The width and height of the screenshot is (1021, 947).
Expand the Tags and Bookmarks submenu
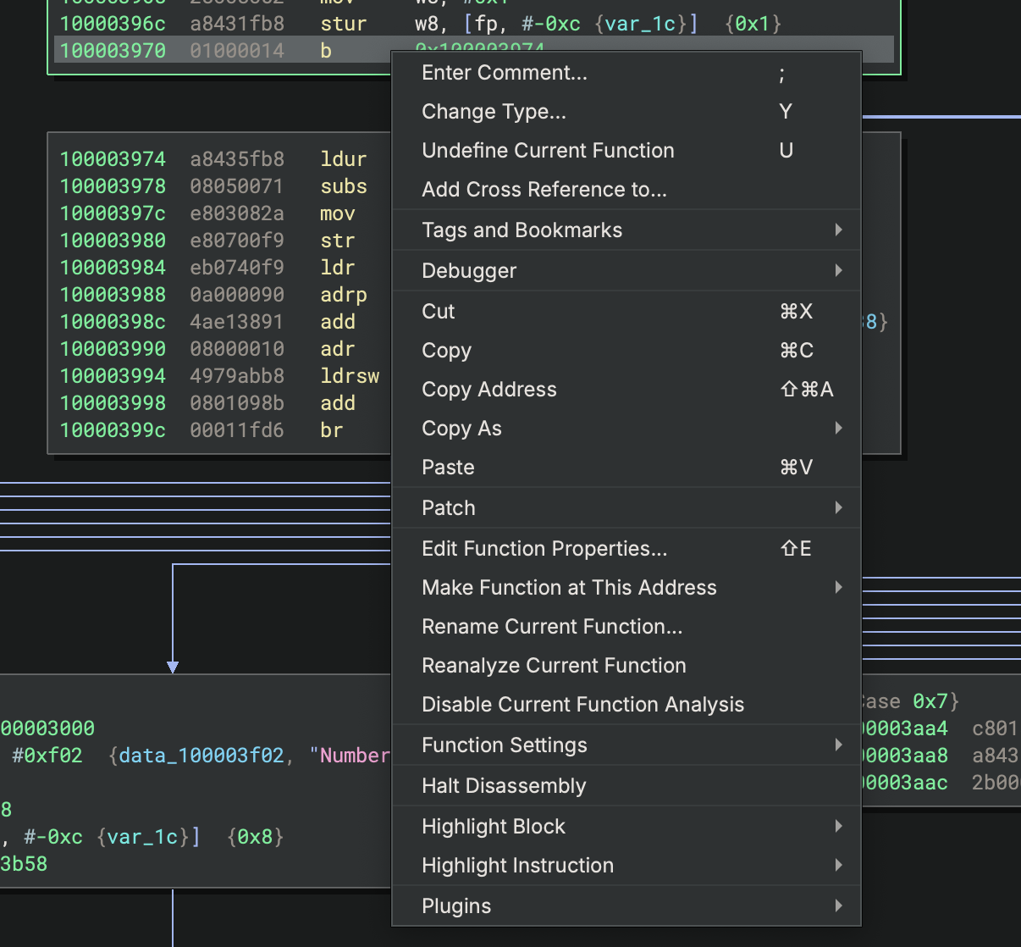(x=522, y=230)
